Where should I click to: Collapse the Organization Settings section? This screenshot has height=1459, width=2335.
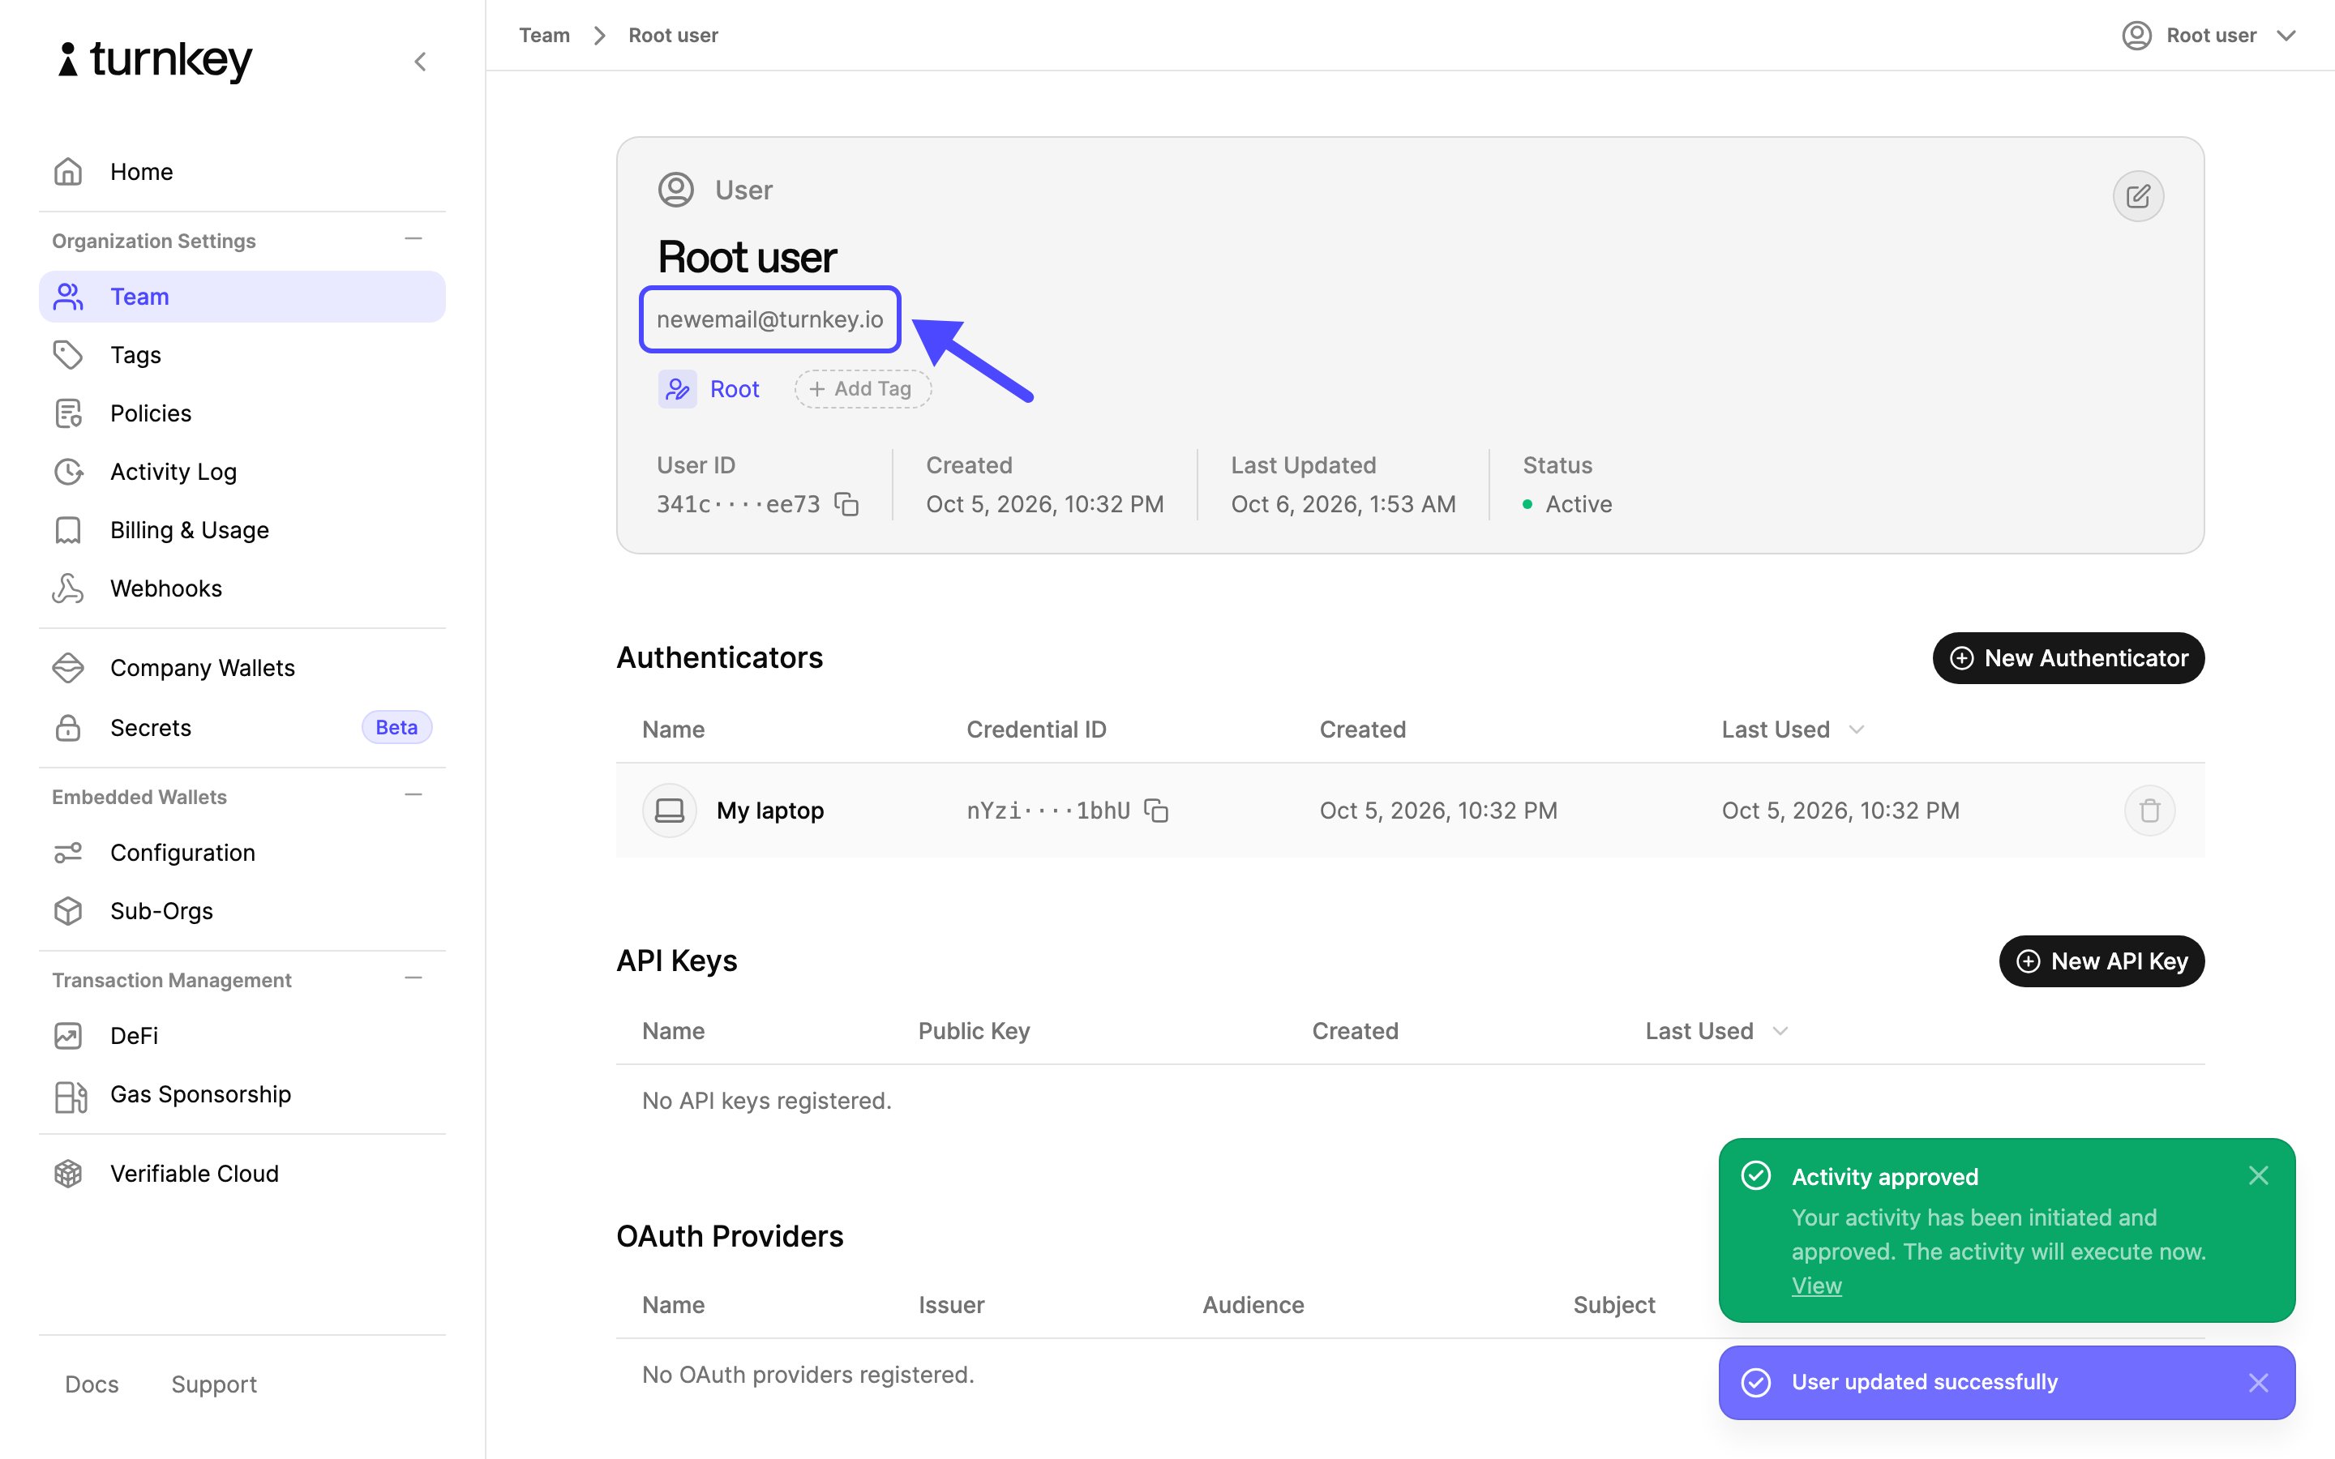[x=414, y=238]
